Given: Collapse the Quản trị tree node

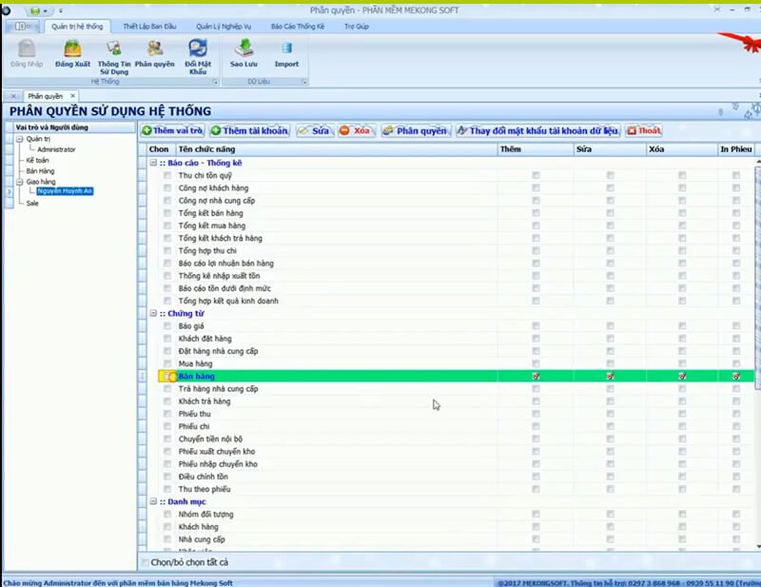Looking at the screenshot, I should [18, 139].
